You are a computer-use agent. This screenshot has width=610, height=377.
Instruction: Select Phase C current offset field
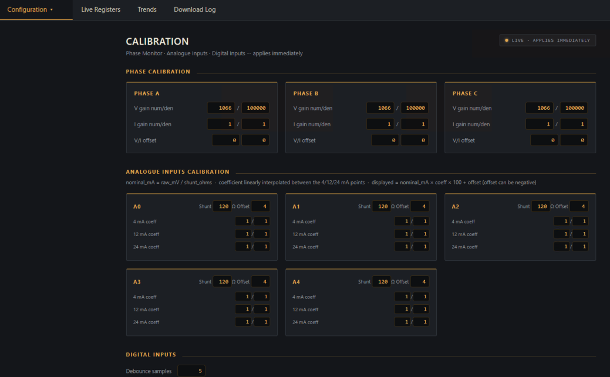pyautogui.click(x=574, y=140)
